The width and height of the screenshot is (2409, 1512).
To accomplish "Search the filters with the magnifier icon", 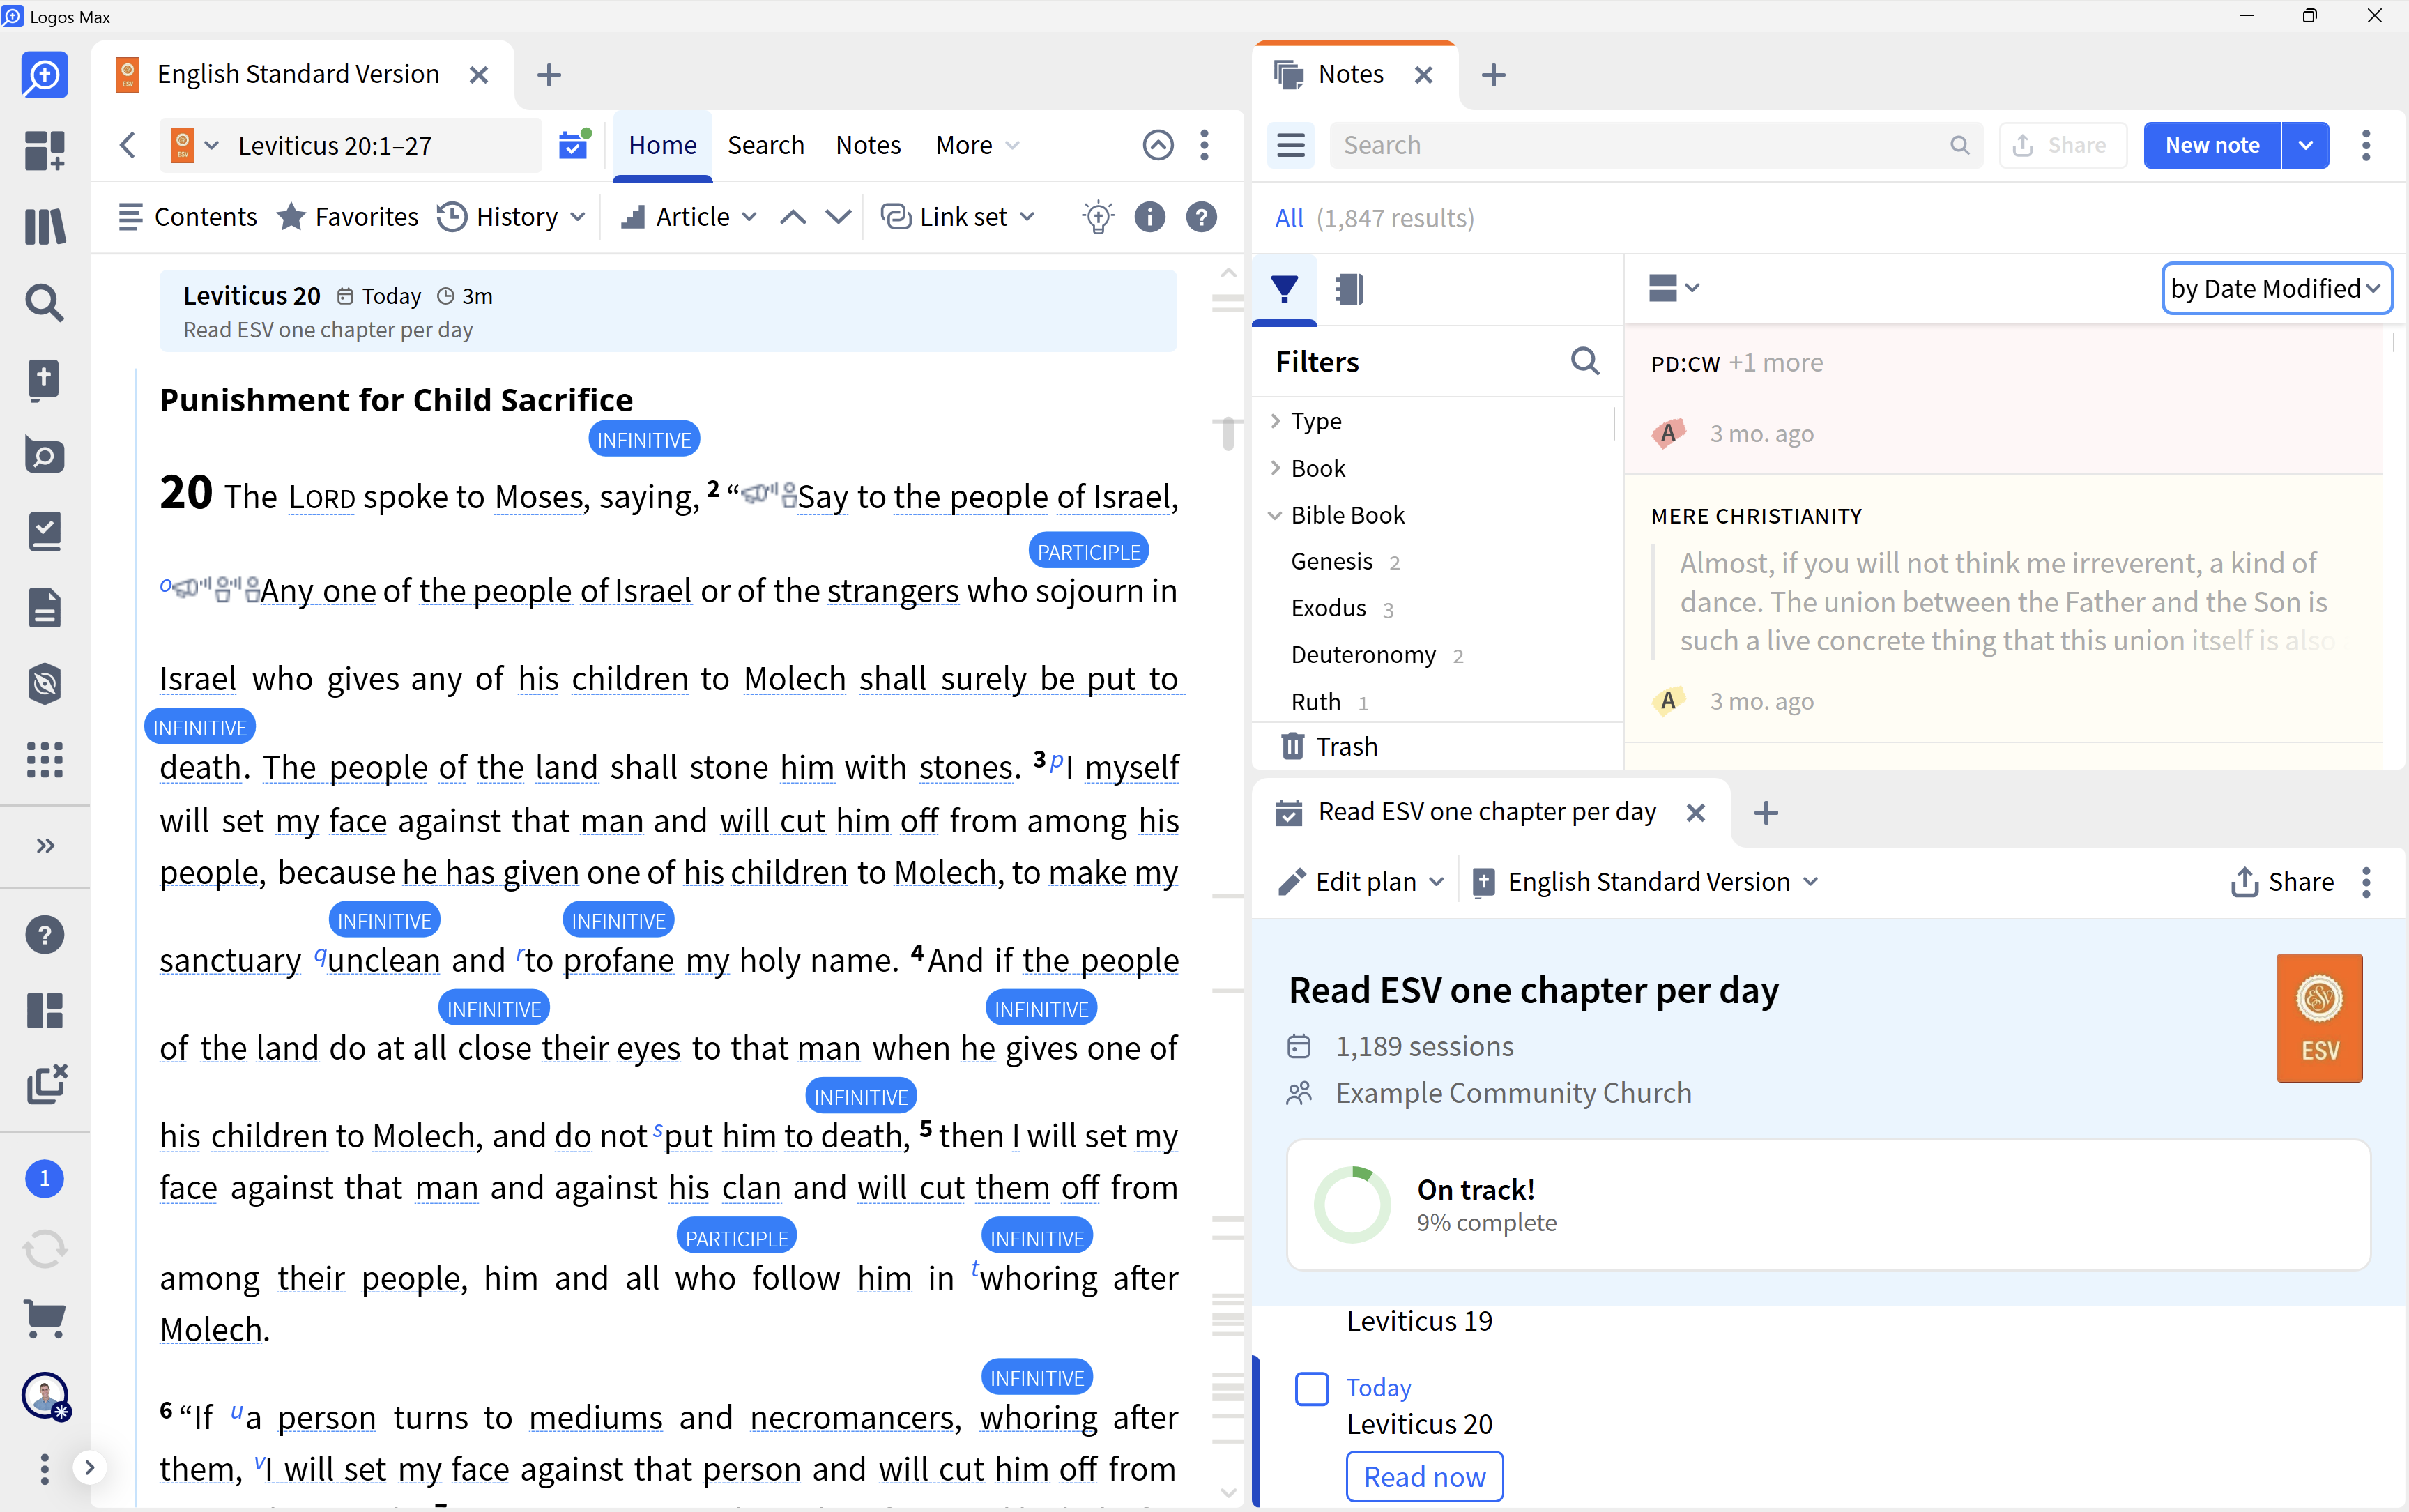I will (1585, 361).
